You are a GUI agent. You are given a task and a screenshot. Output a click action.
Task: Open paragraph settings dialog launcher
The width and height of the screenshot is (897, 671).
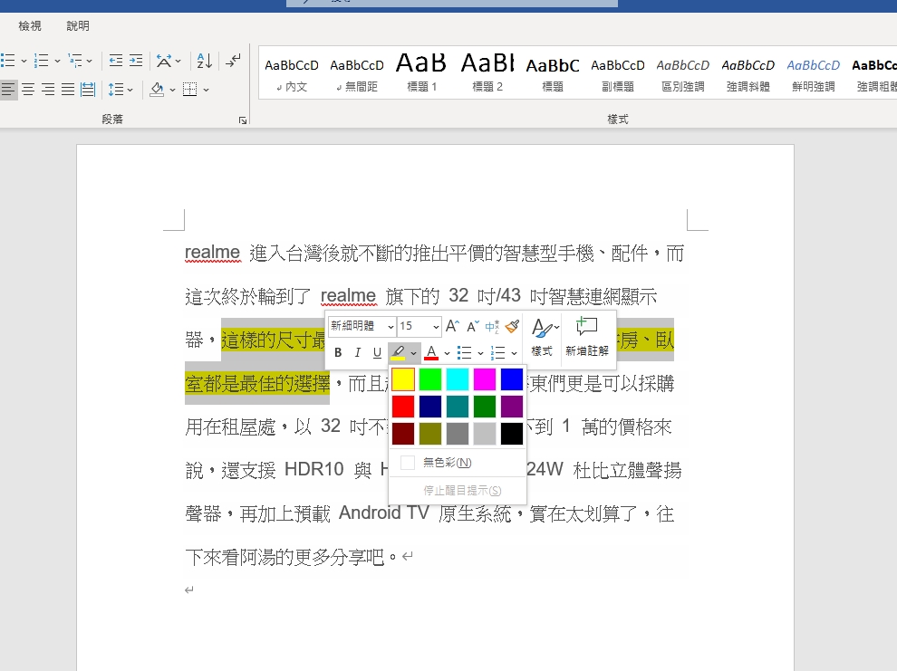(x=243, y=120)
